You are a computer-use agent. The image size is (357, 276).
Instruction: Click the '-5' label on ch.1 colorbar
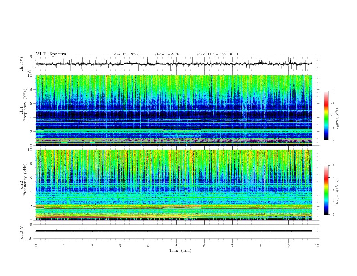332,115
